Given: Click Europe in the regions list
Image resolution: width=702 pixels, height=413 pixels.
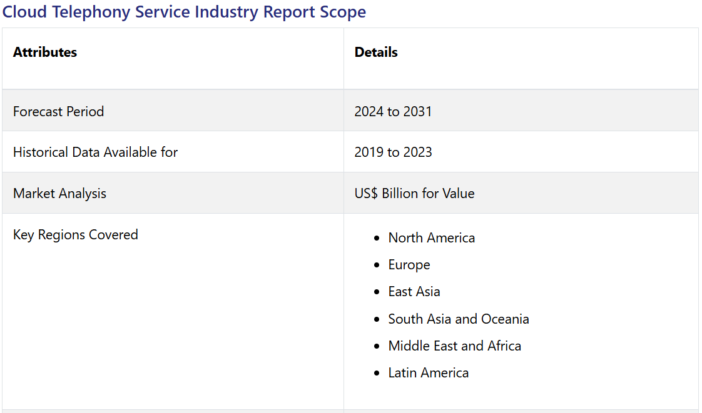Looking at the screenshot, I should click(409, 265).
